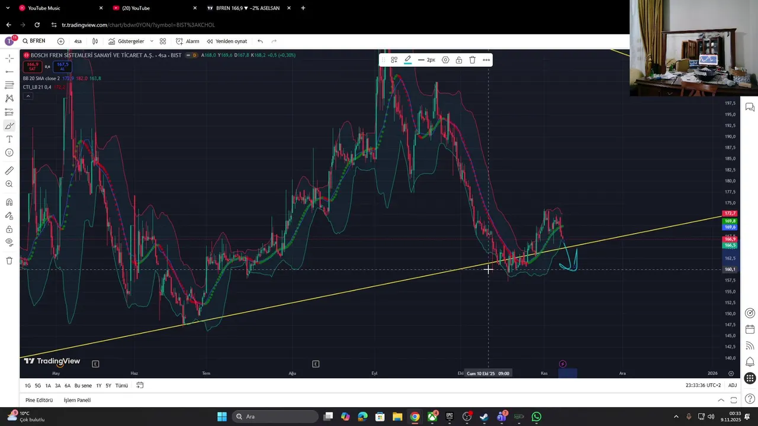The image size is (758, 426).
Task: Open the forecasting and measurement tools
Action: pyautogui.click(x=9, y=112)
